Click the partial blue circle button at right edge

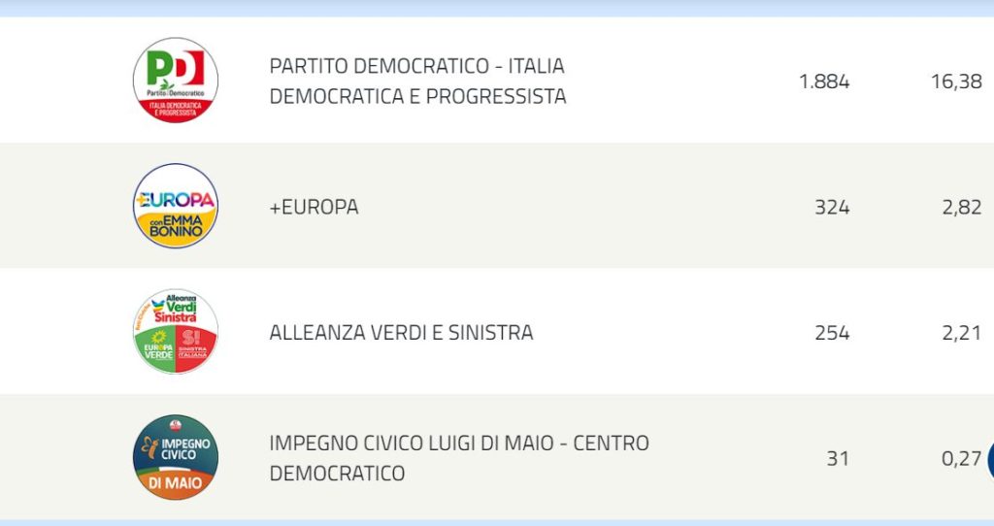click(x=990, y=459)
